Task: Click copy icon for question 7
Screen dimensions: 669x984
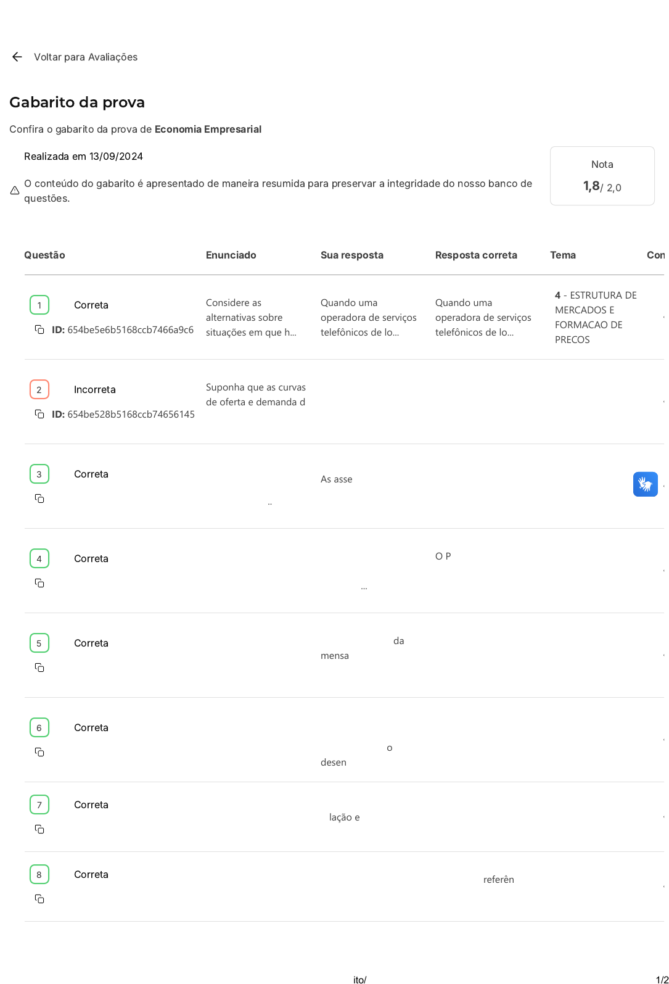Action: (39, 829)
